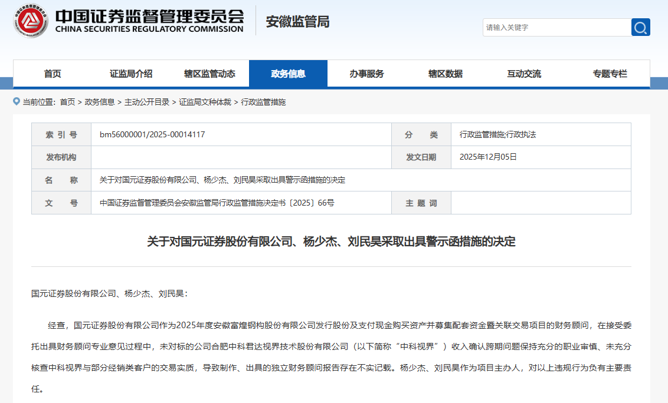Open the 辖区监管动态 navigation menu

(x=209, y=74)
